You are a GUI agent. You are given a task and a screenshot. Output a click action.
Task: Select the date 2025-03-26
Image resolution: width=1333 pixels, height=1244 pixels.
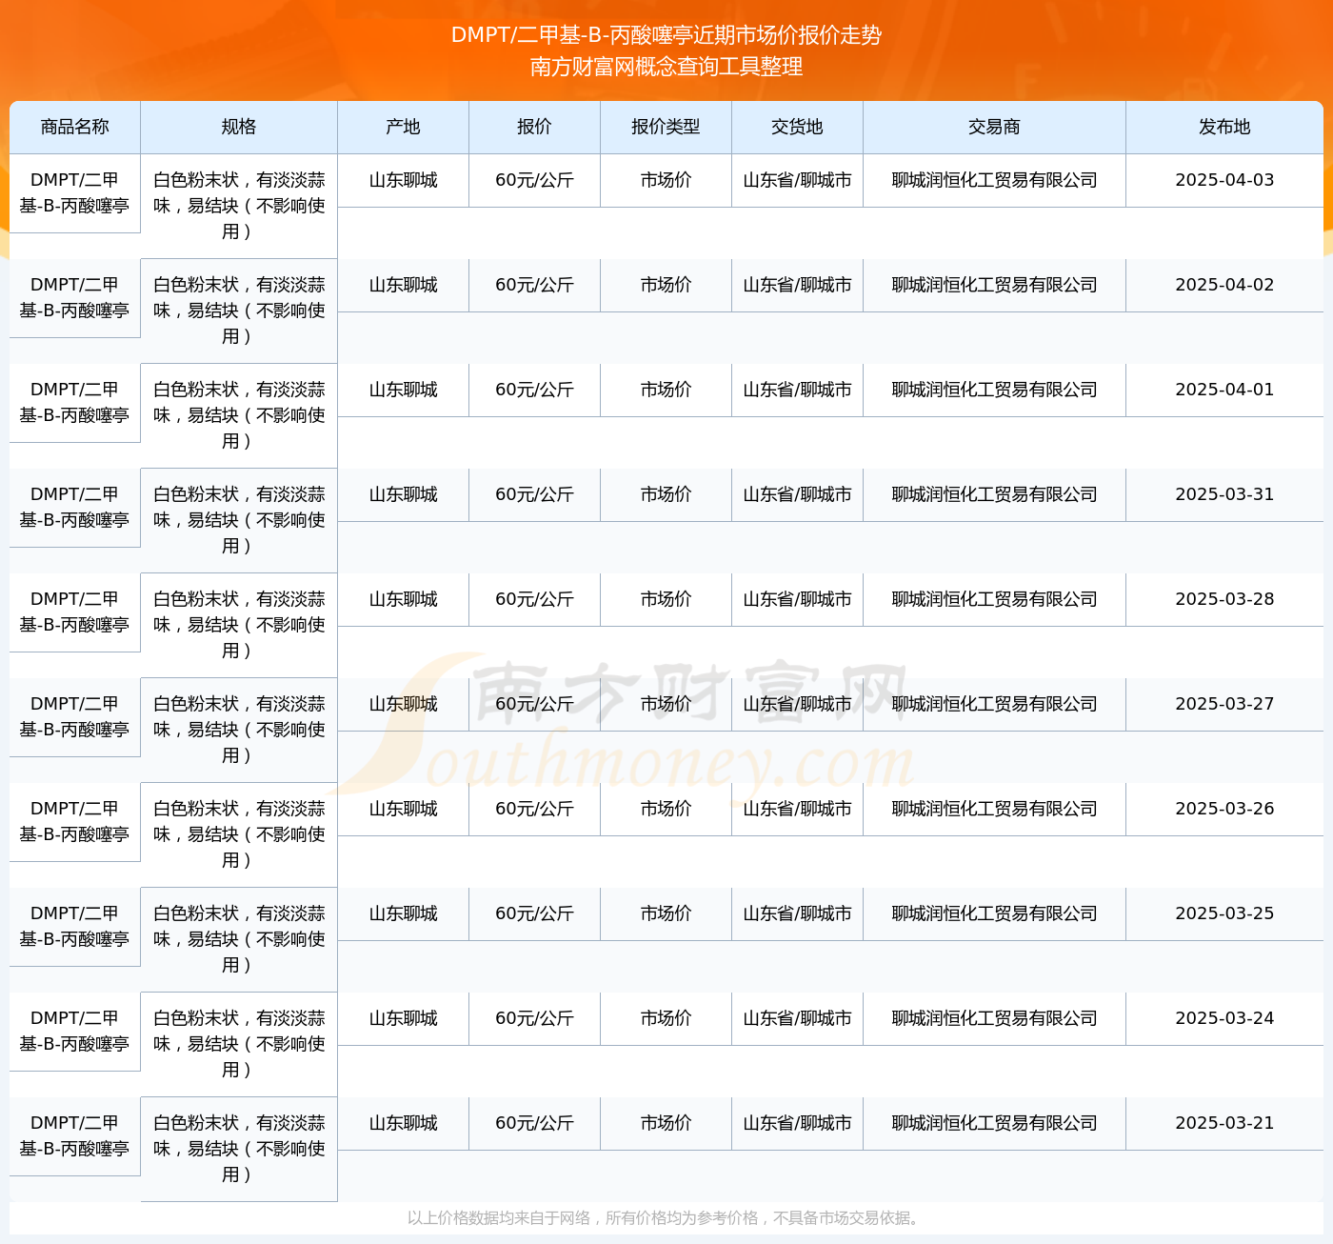coord(1224,809)
